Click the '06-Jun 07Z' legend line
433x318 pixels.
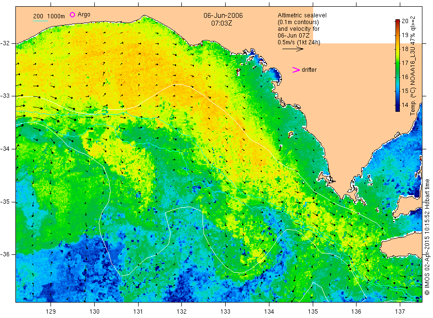(293, 36)
